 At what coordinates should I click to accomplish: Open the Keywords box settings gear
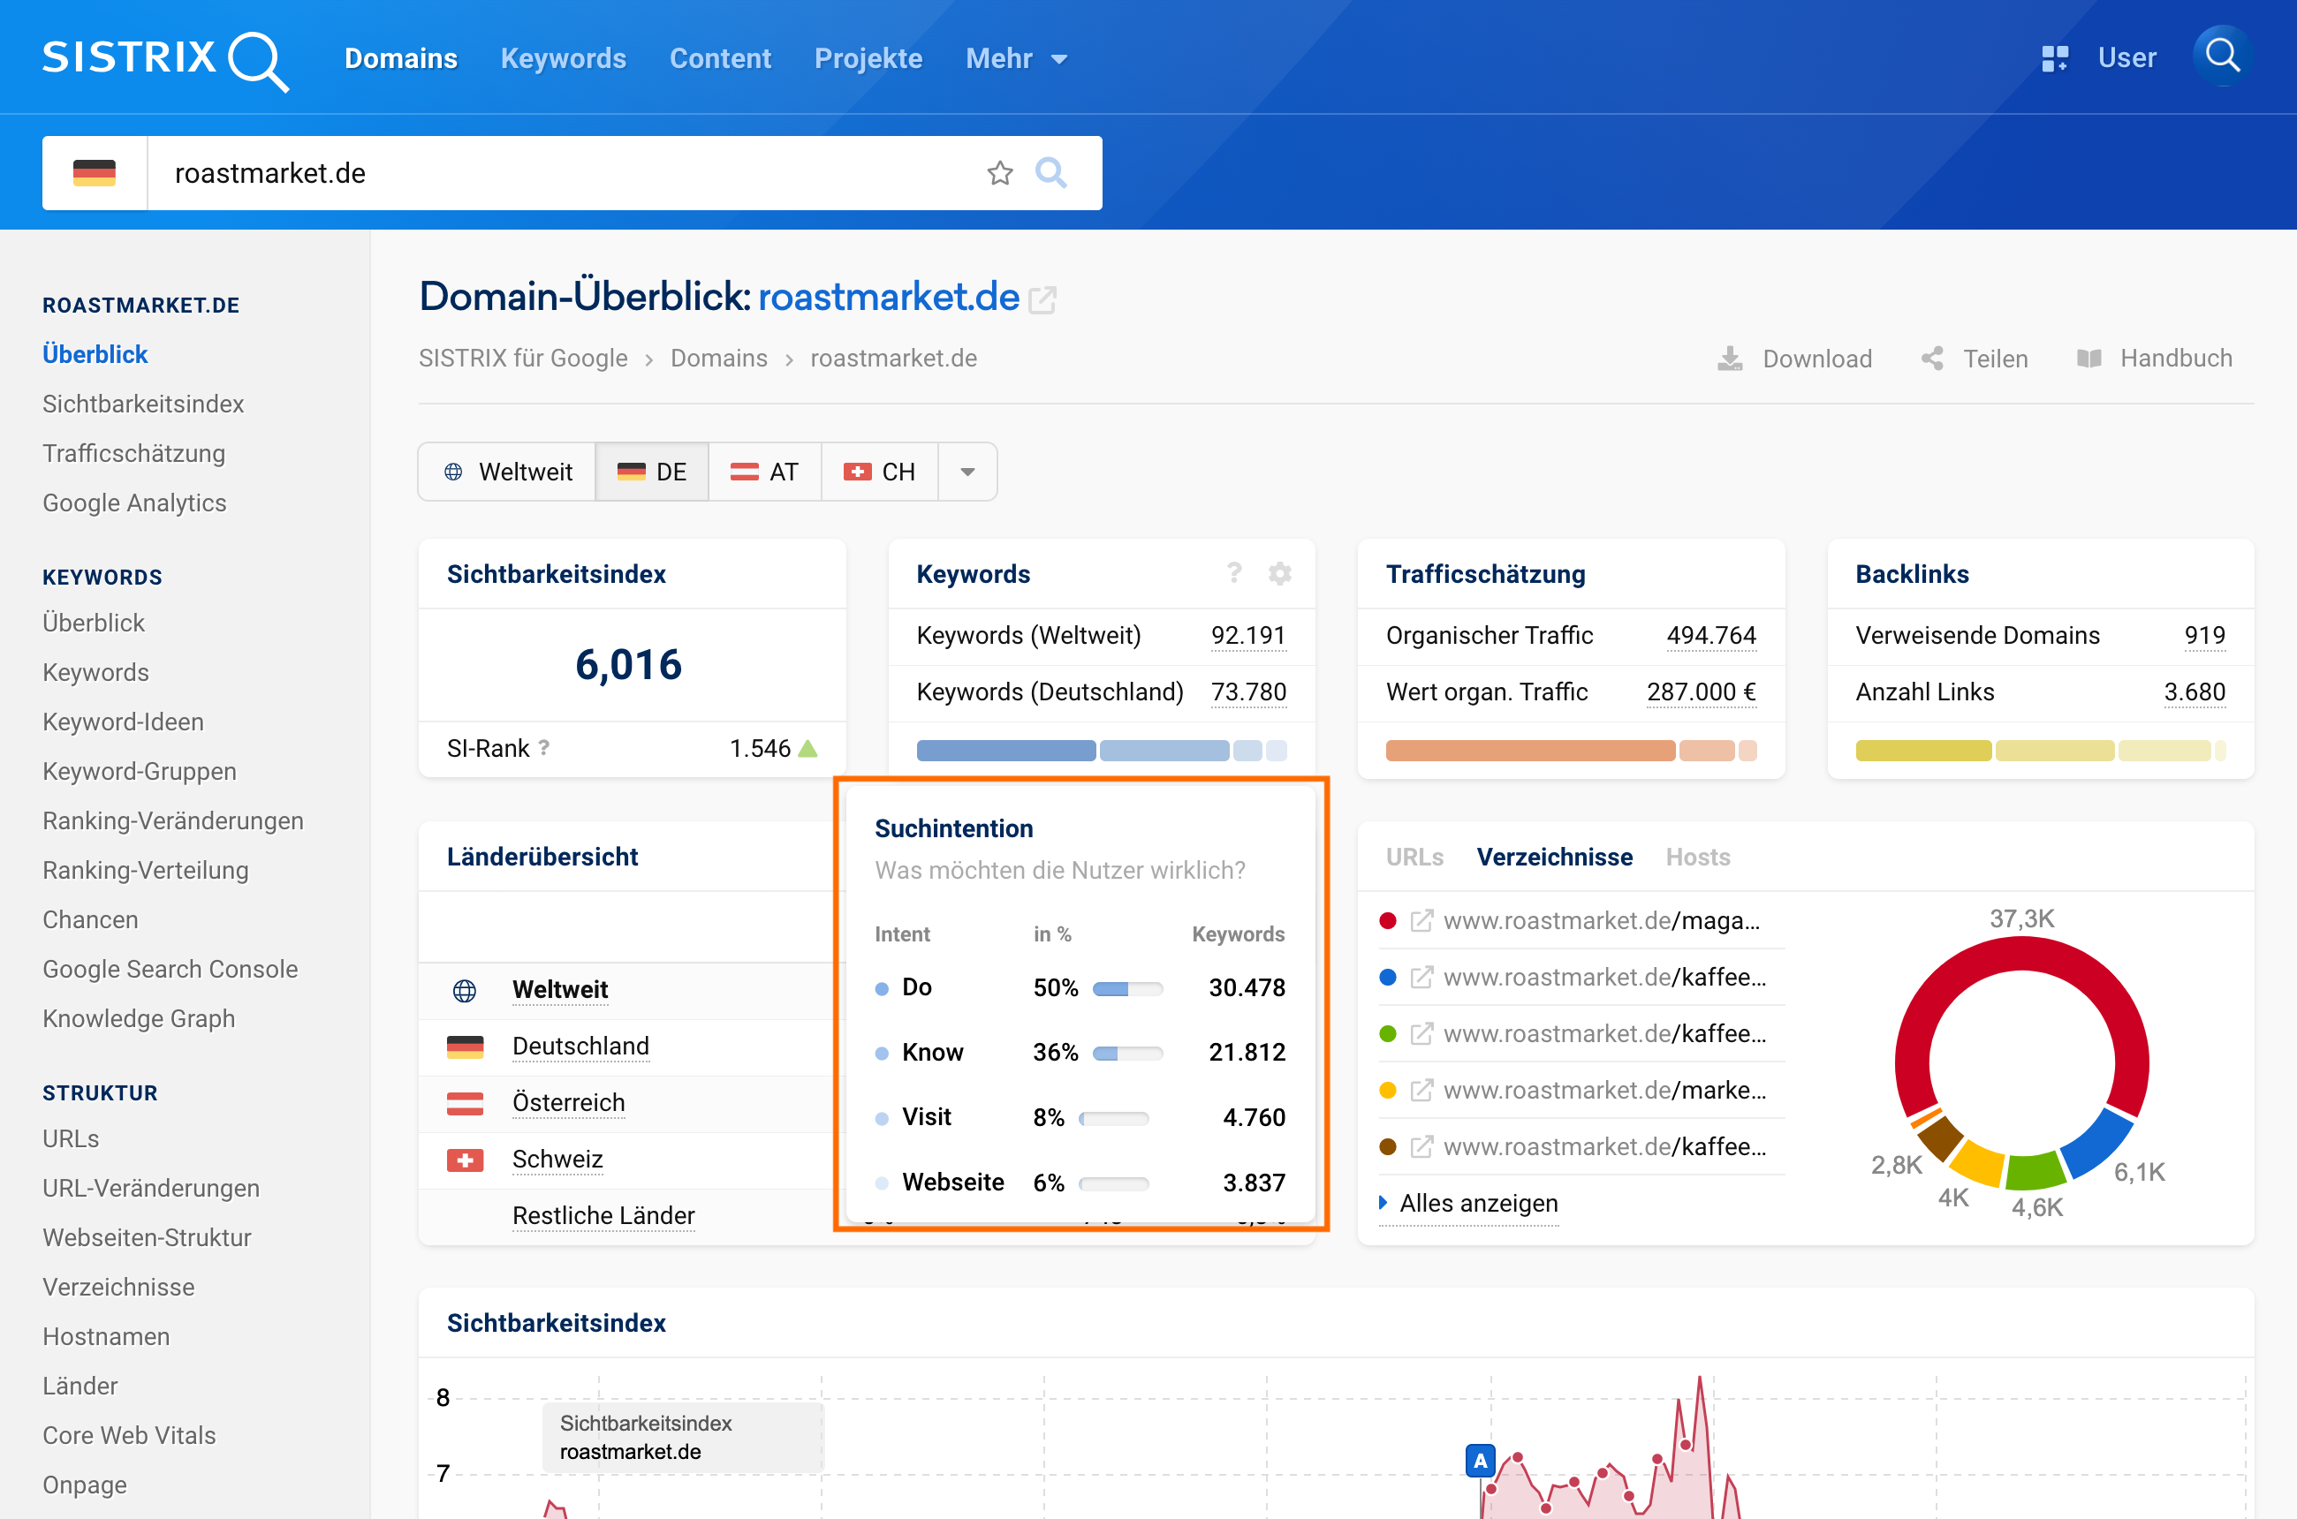1279,573
